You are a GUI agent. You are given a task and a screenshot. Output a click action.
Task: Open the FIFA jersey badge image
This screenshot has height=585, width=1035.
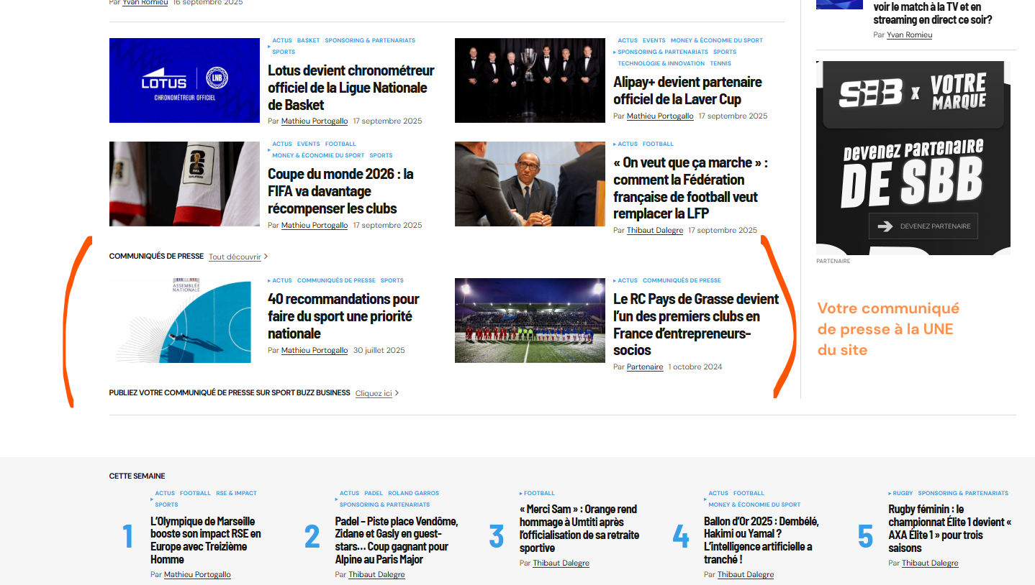184,184
